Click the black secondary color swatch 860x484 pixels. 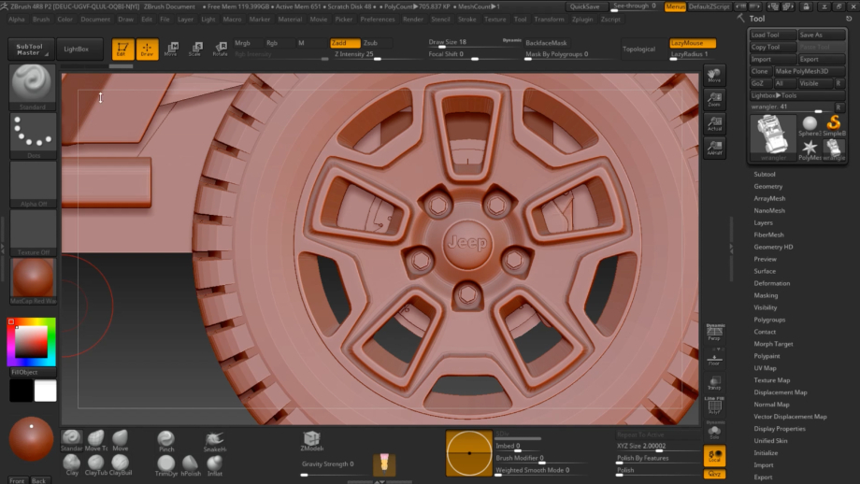[21, 391]
